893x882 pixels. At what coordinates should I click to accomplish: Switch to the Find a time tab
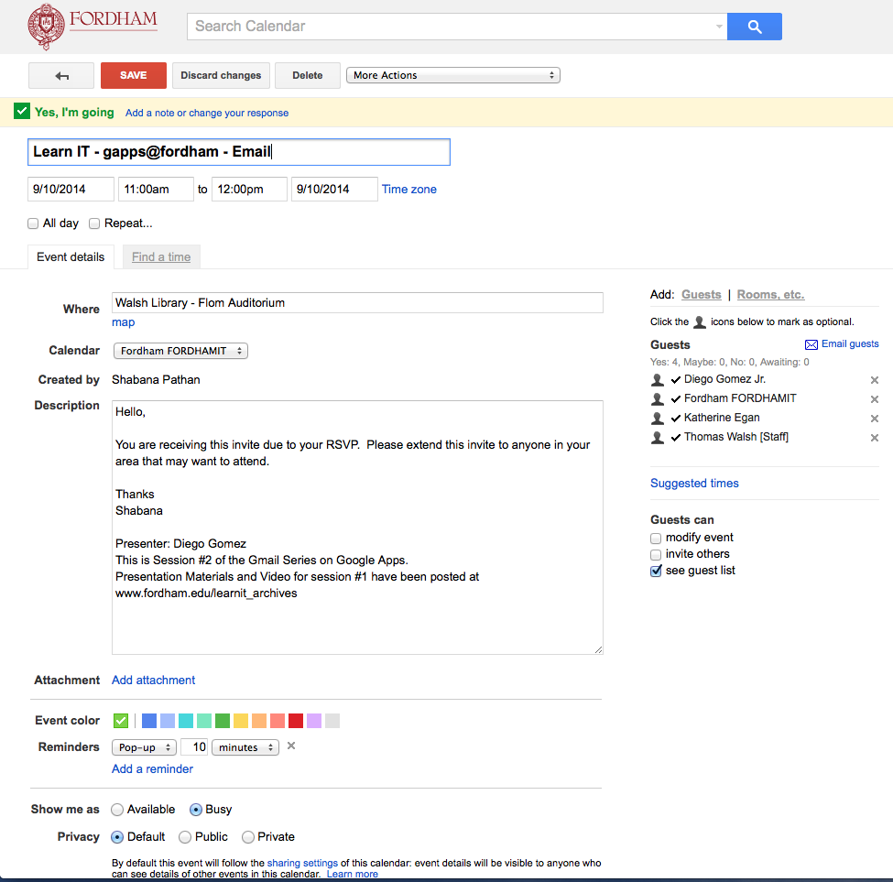click(161, 256)
